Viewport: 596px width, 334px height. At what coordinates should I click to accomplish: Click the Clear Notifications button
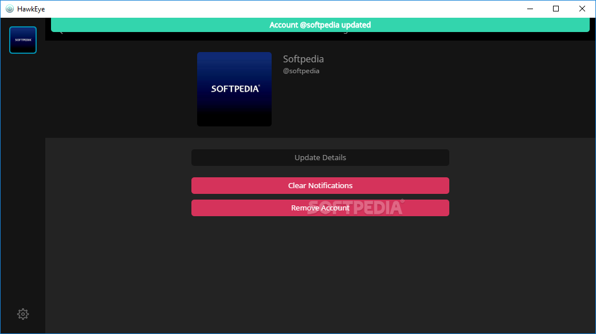[x=320, y=186]
